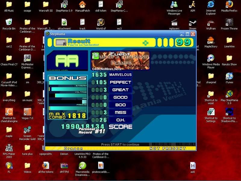Viewport: 241px width, 181px height.
Task: Open the Recycle Bin desktop icon
Action: click(9, 22)
